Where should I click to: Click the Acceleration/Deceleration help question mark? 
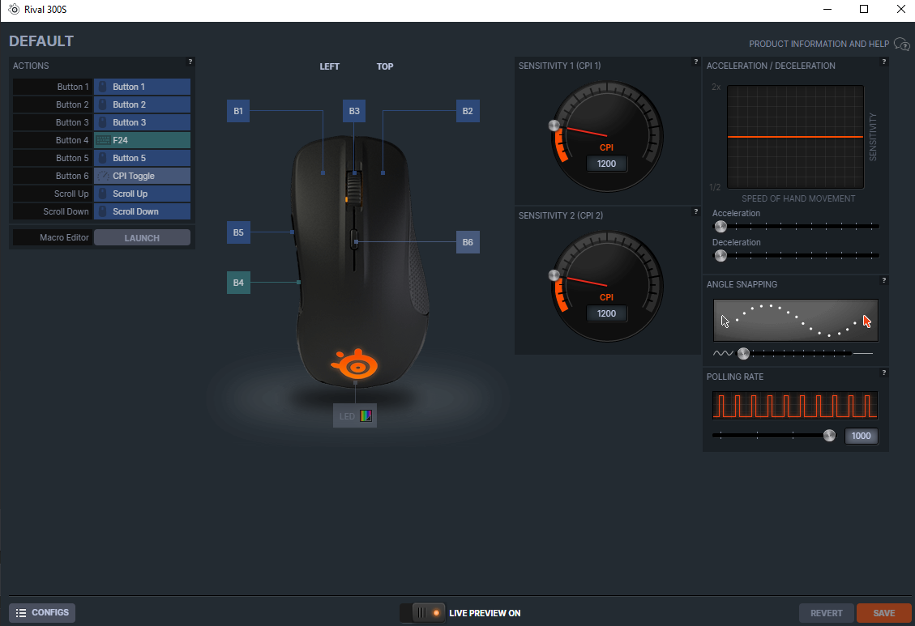point(884,62)
